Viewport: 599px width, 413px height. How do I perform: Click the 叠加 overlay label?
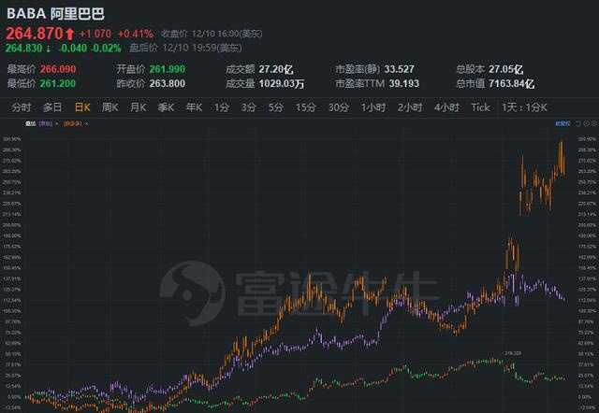(x=31, y=124)
